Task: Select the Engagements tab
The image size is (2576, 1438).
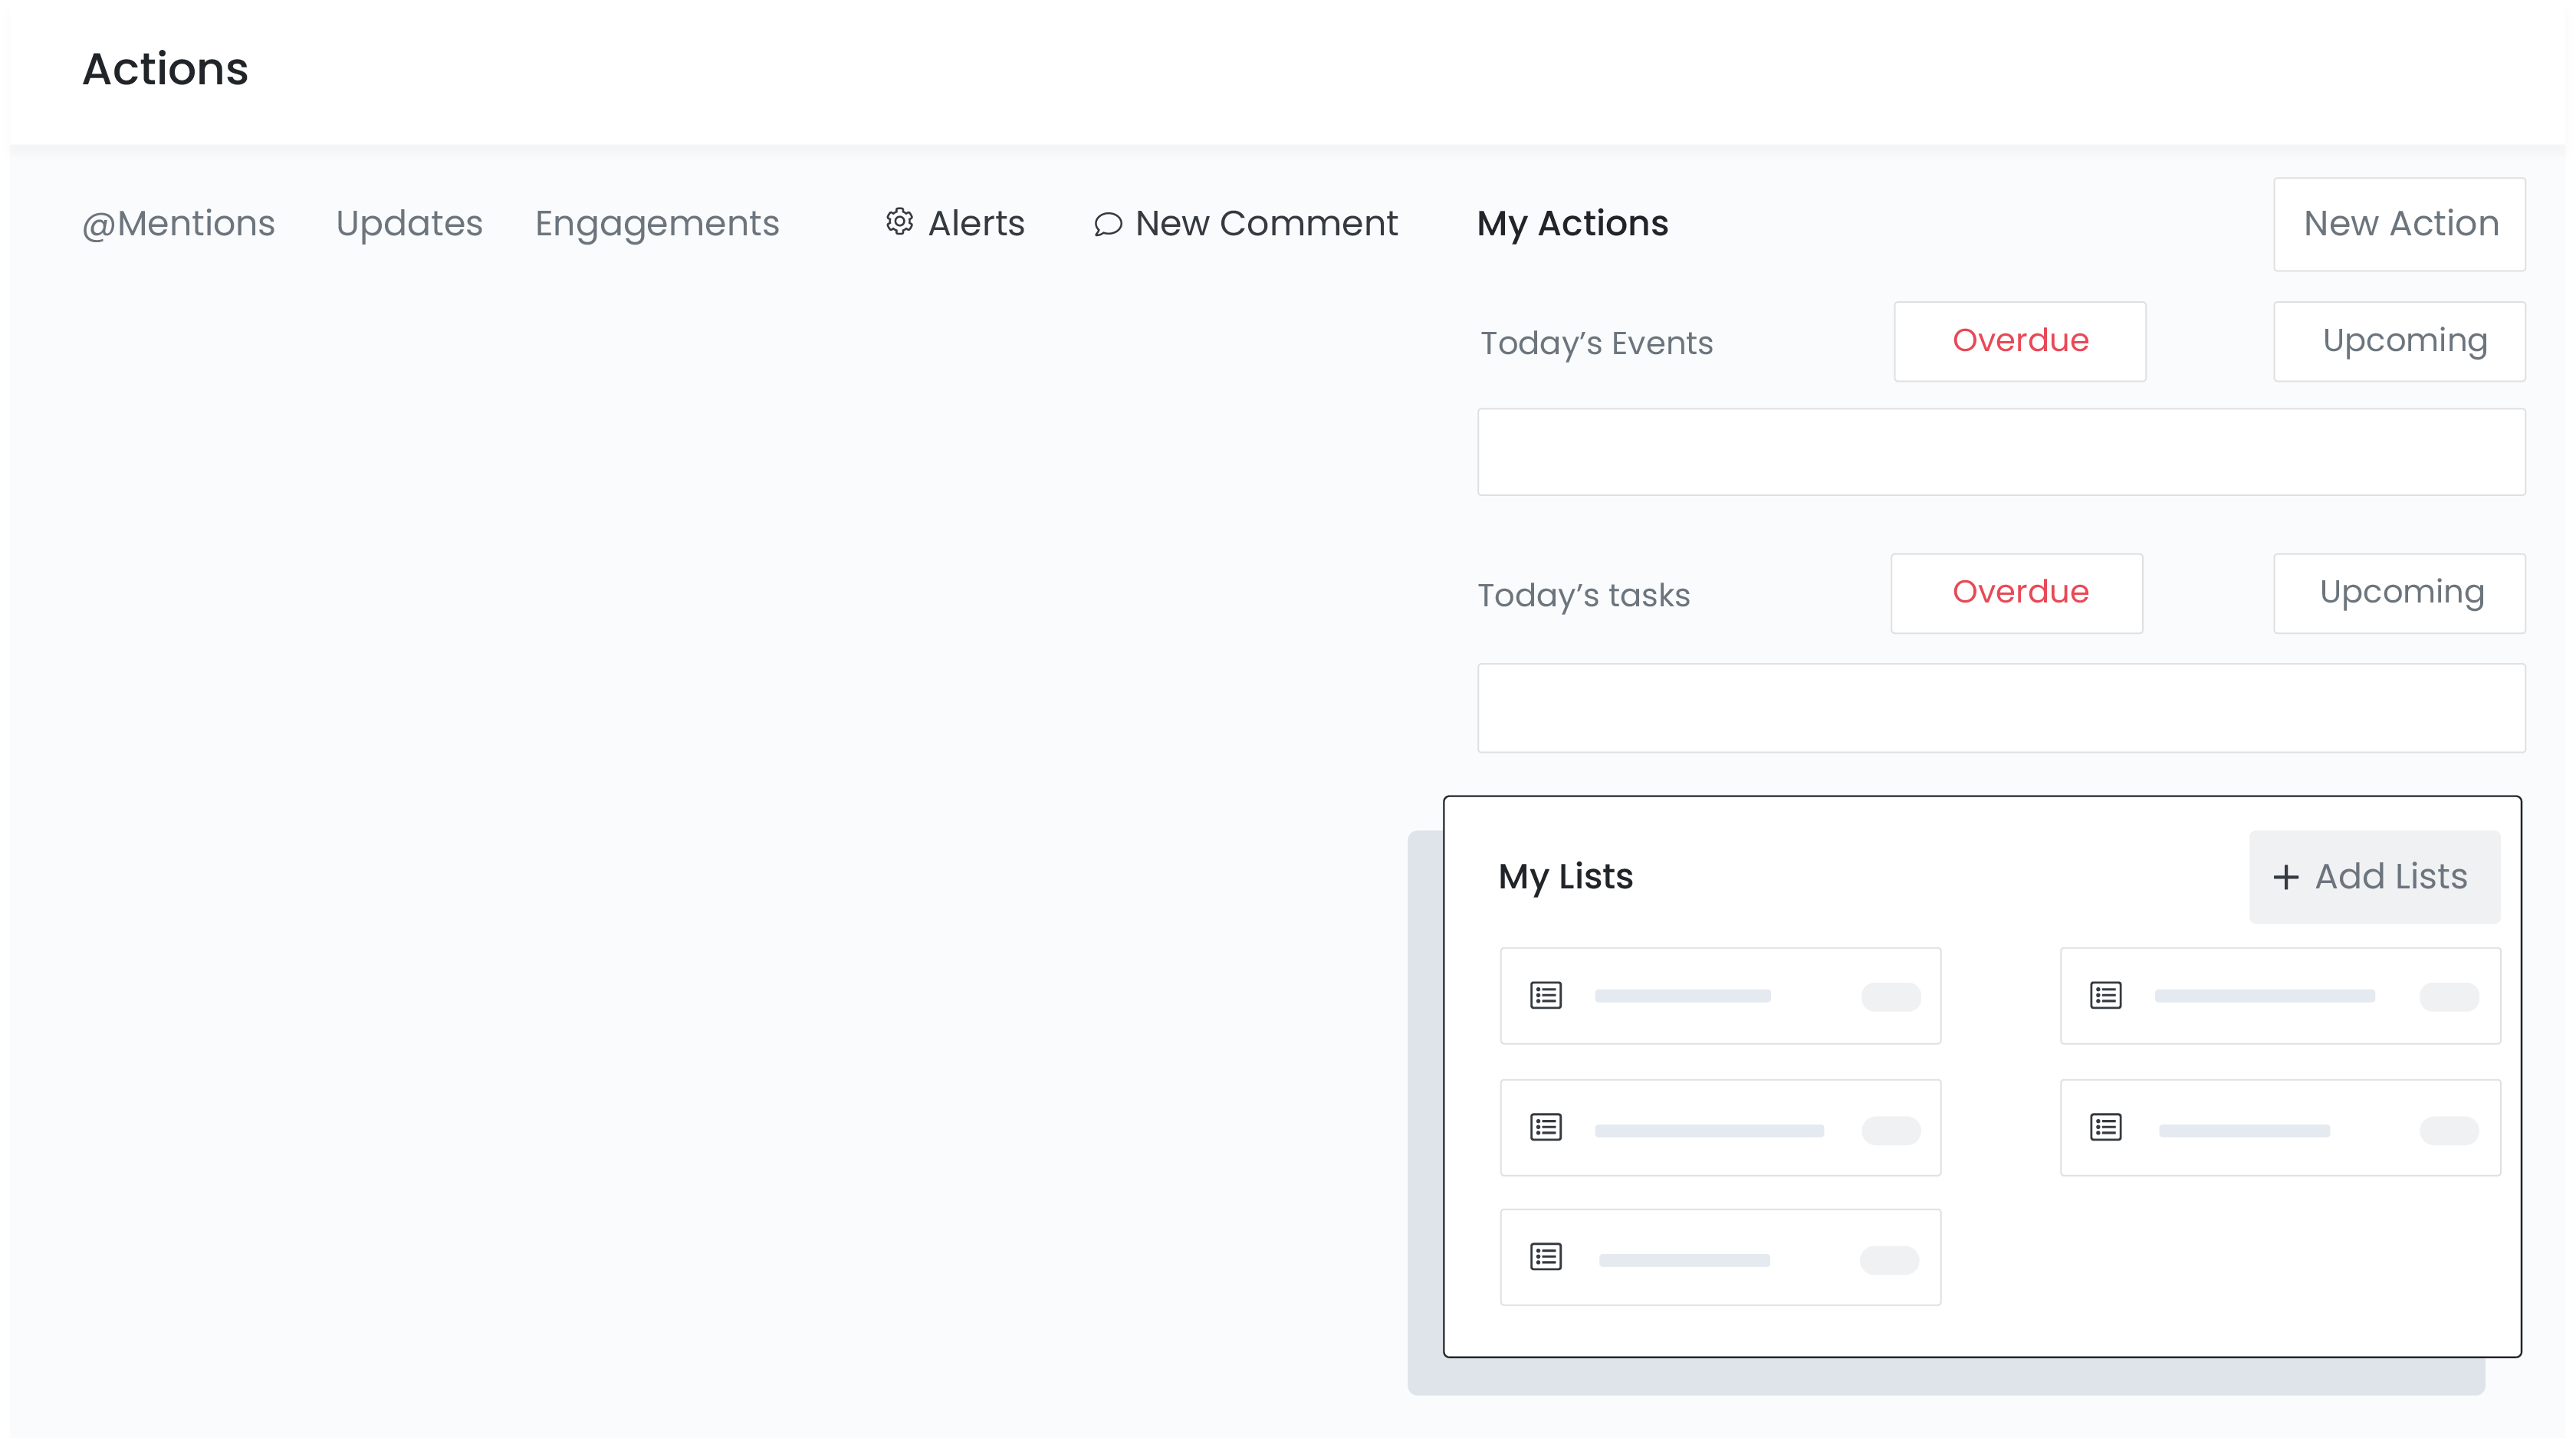Action: [656, 223]
